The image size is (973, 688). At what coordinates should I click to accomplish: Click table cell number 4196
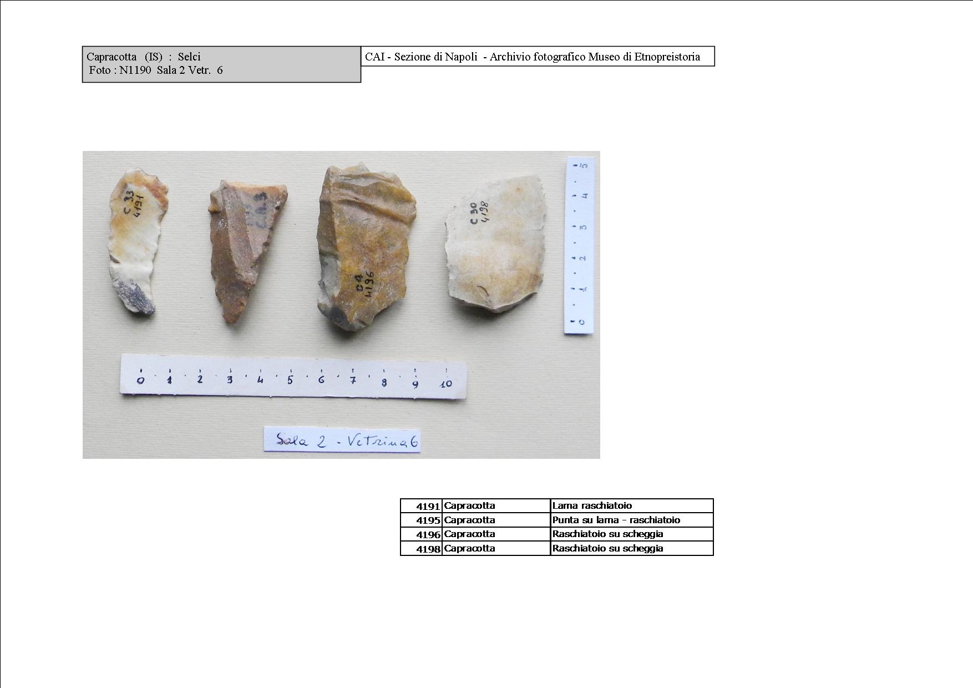422,534
